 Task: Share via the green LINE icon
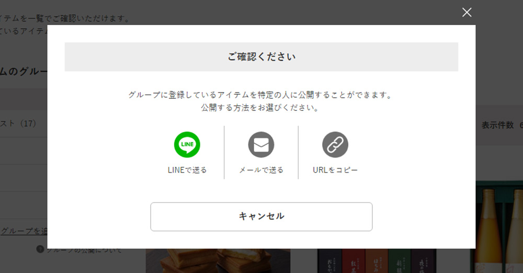[x=187, y=144]
